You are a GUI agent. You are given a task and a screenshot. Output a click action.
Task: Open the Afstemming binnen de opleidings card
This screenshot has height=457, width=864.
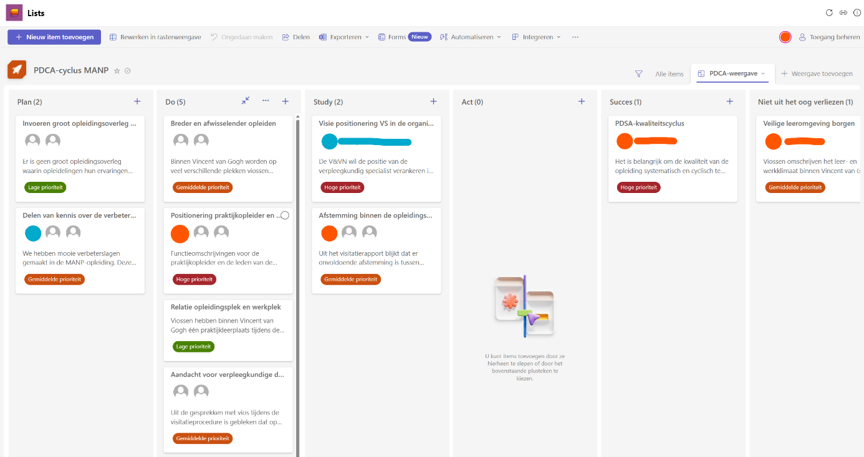tap(376, 250)
